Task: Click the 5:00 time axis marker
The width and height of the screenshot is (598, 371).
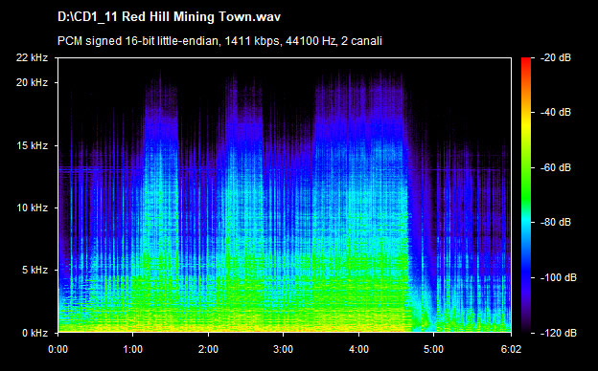Action: coord(433,349)
